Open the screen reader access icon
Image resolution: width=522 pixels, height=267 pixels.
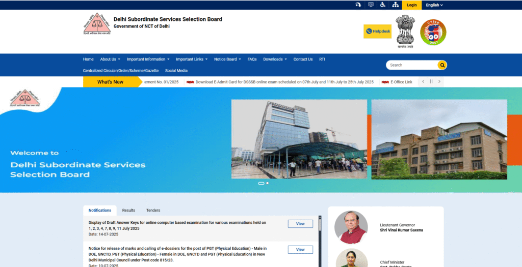(371, 5)
